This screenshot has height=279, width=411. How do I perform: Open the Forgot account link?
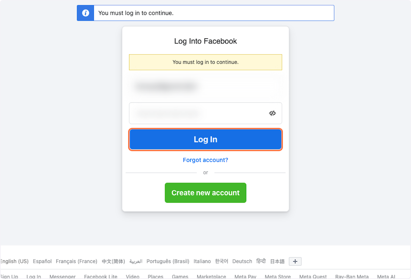point(206,160)
